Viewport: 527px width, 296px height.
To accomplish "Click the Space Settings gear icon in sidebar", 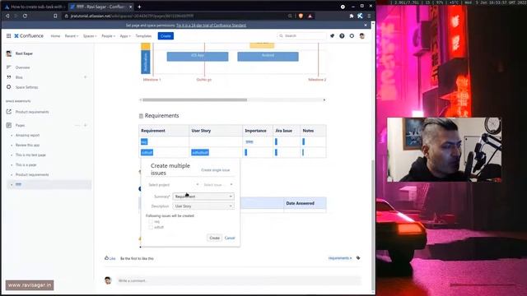I will coord(9,87).
